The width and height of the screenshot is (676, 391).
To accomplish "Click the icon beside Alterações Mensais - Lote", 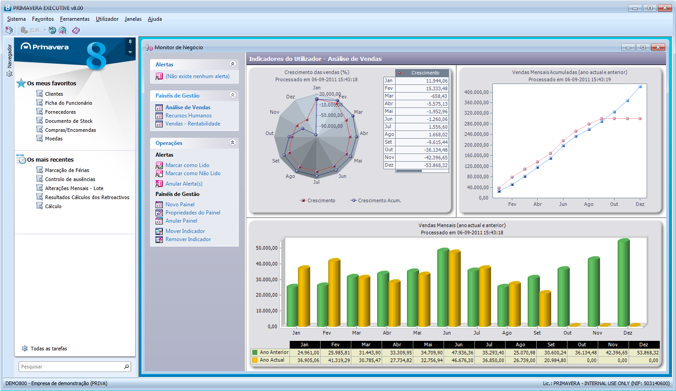I will pos(39,188).
